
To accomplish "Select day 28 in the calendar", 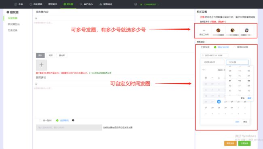I will click(x=212, y=108).
